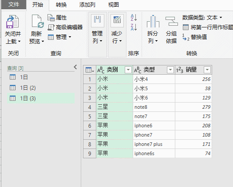Click cell note7
This screenshot has height=187, width=233.
tap(154, 116)
